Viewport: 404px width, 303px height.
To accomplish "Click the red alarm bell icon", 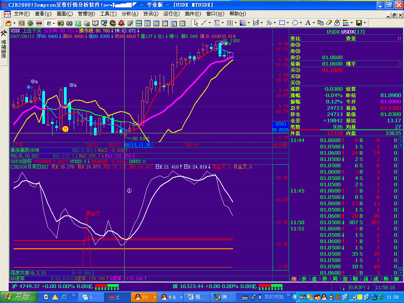I will coord(122,23).
